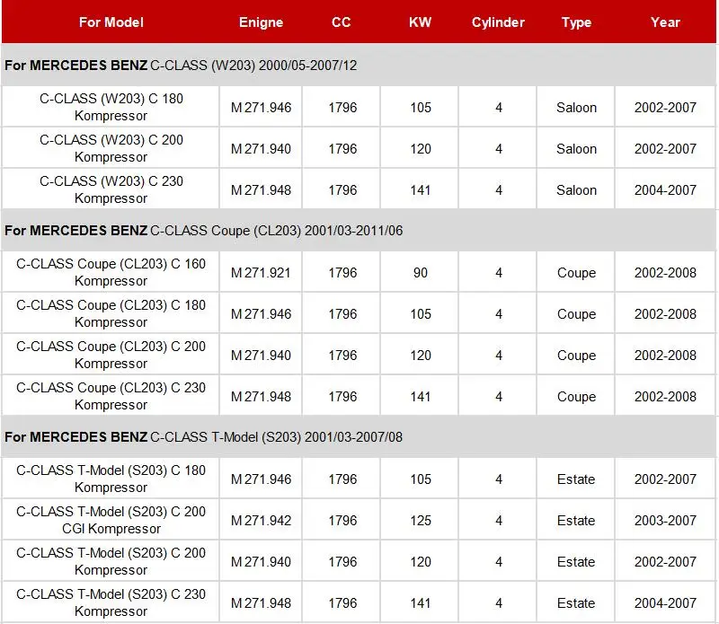Click the C-CLASS (W203) C 230 Kompressor cell
The image size is (719, 624).
[111, 189]
